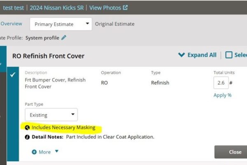Viewport: 247px width, 165px height.
Task: Expand the More options arrow
Action: [x=57, y=151]
